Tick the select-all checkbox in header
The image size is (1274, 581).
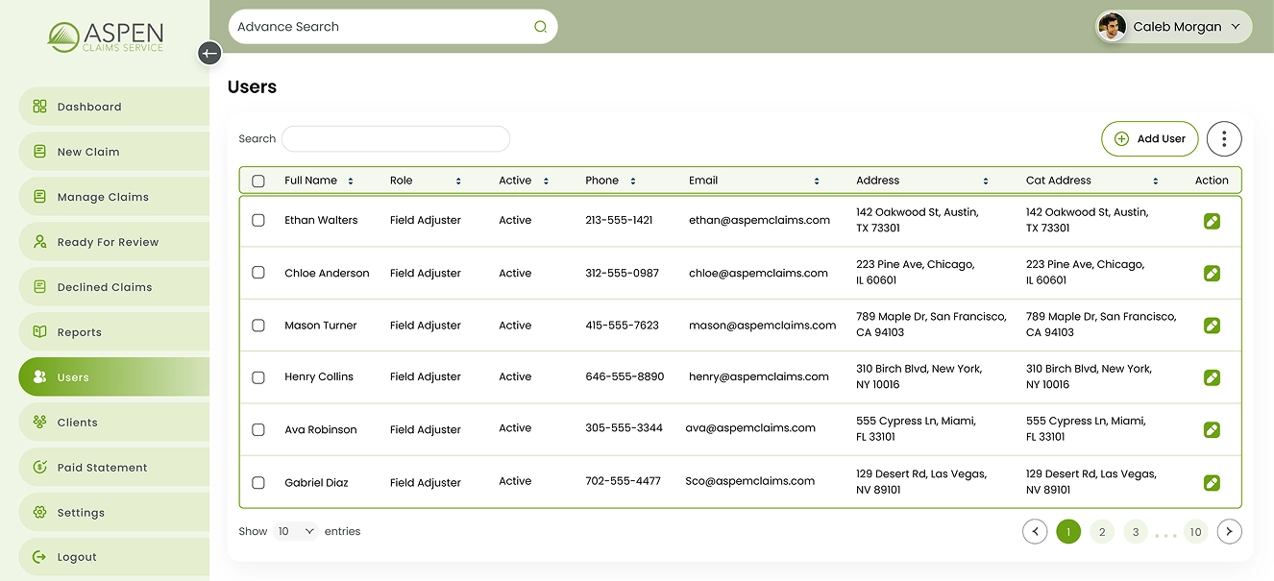click(x=258, y=181)
